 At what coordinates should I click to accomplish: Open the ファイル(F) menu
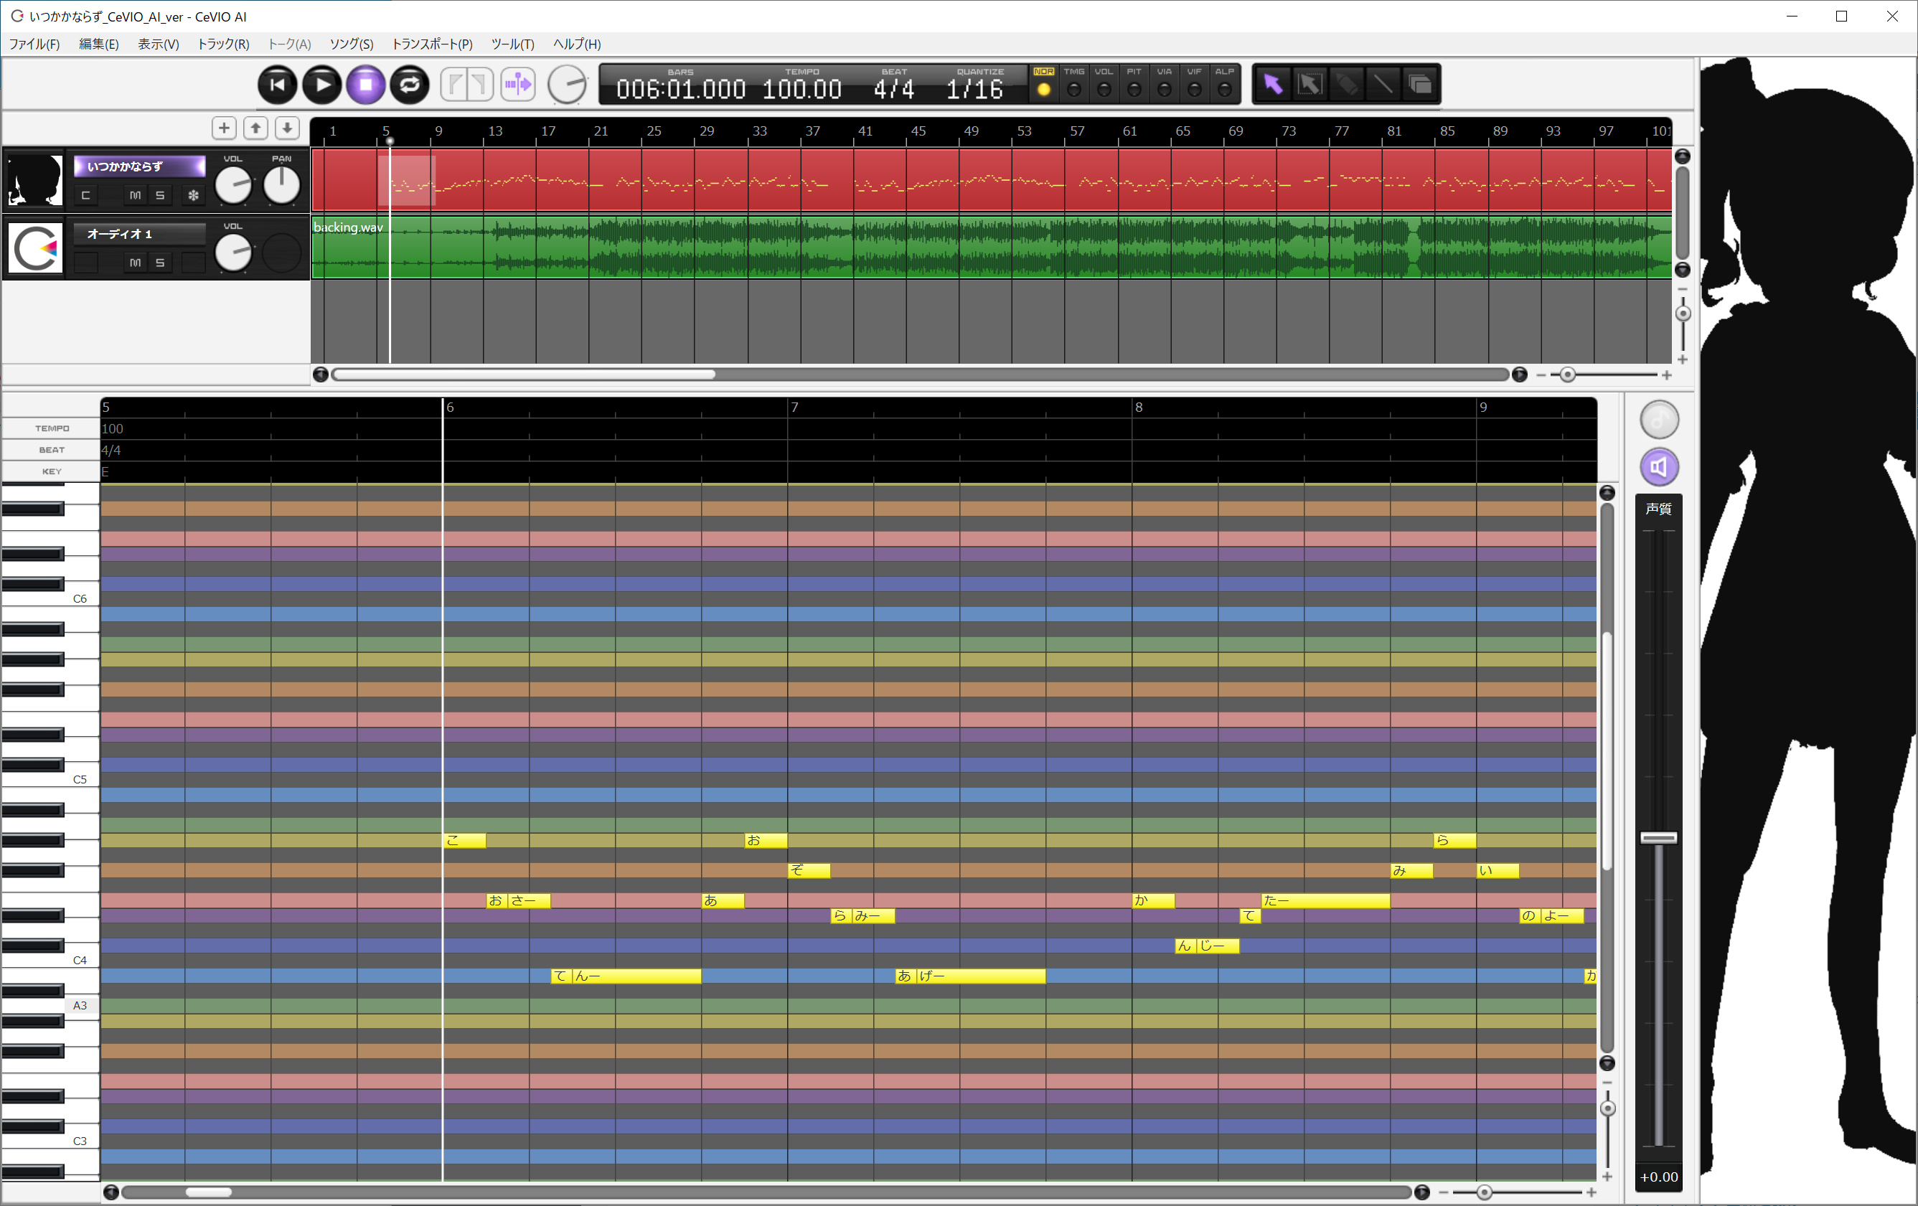click(34, 44)
